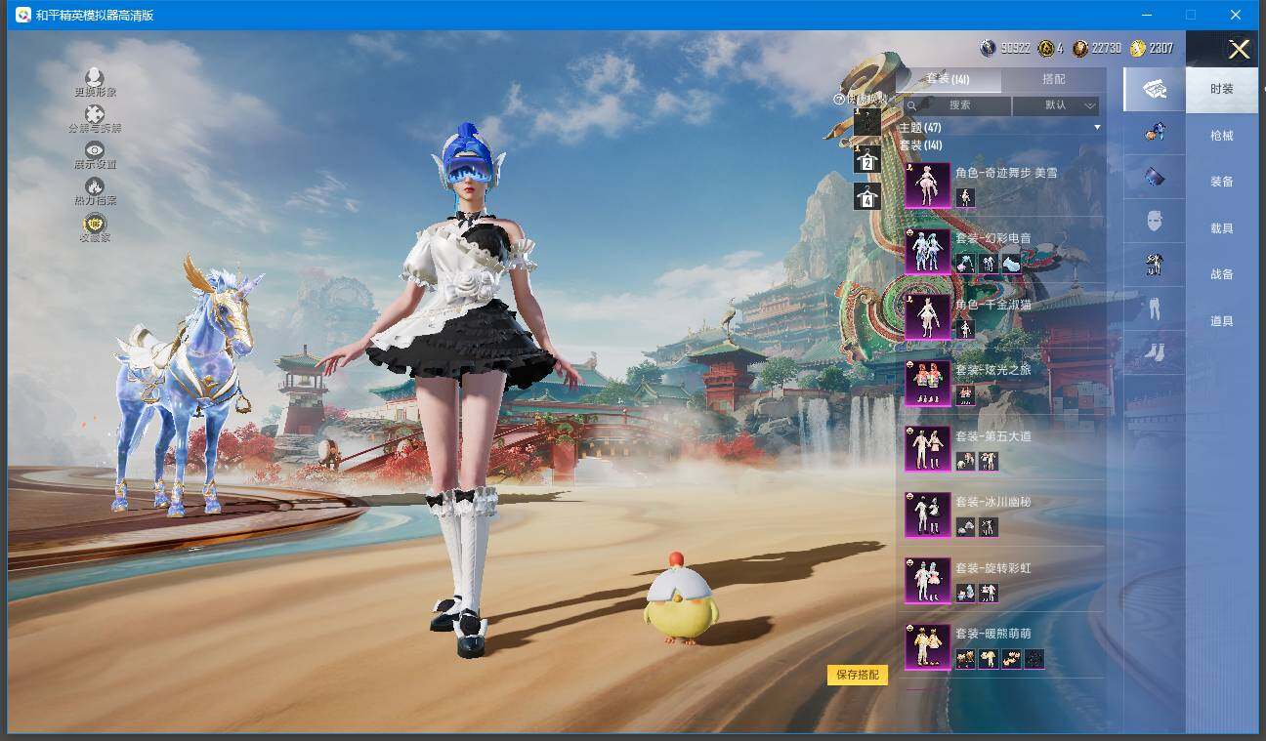Select the headwear category icon
The height and width of the screenshot is (741, 1266).
point(1154,132)
